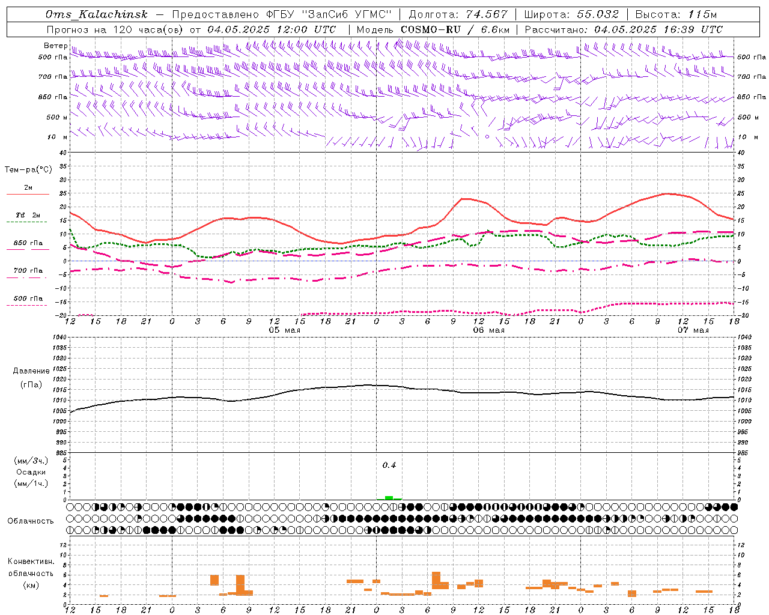Click the Осадки panel label
This screenshot has width=769, height=615.
31,472
